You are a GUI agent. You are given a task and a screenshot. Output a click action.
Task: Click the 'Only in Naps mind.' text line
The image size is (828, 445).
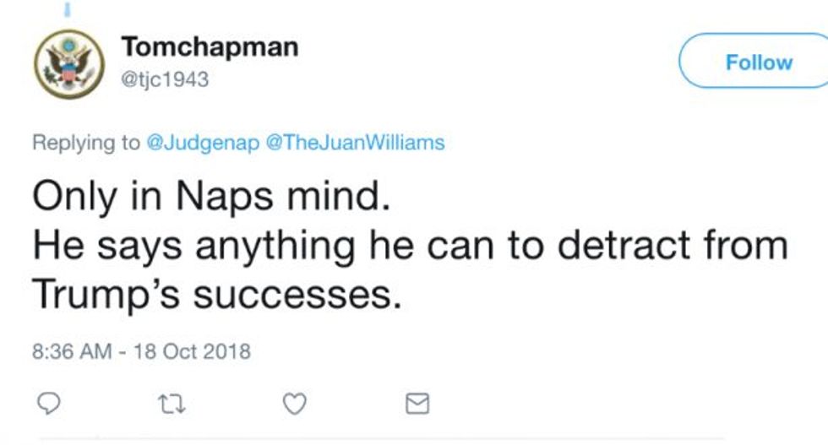click(211, 197)
